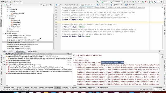166x93 pixels.
Task: Toggle soft-wrap icon in build console
Action: tap(162, 55)
